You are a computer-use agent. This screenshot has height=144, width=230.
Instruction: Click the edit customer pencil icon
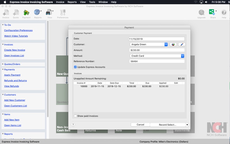182,44
